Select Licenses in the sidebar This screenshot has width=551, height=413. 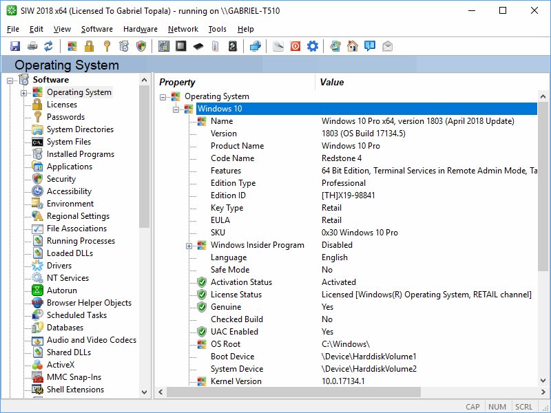62,105
